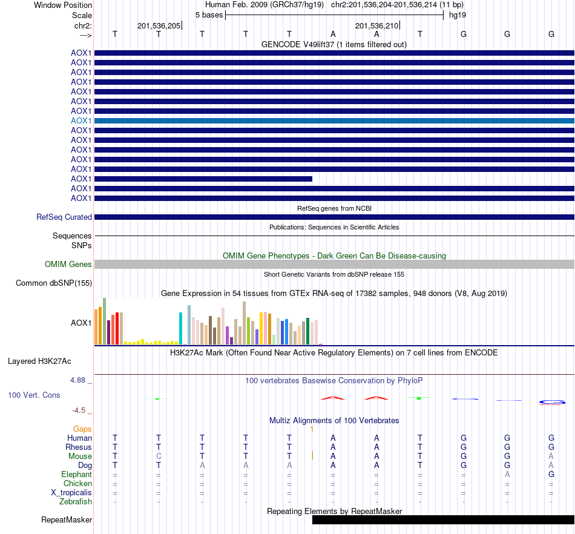Viewport: 575px width, 534px height.
Task: Click the '--->' strand direction arrow label
Action: click(x=85, y=35)
